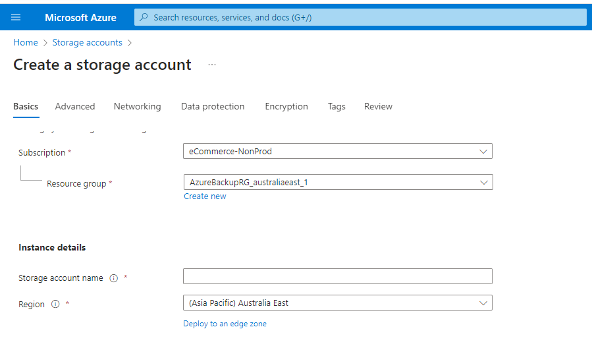Click the Microsoft Azure logo text
Viewport: 592px width, 356px height.
80,17
